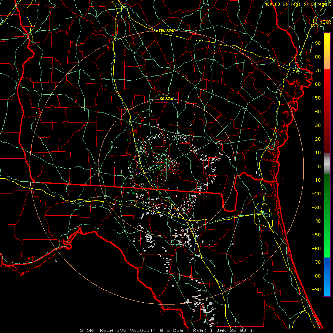Screen dimensions: 333x333
Task: Click the 50 NMI range ring label
Action: pos(166,99)
